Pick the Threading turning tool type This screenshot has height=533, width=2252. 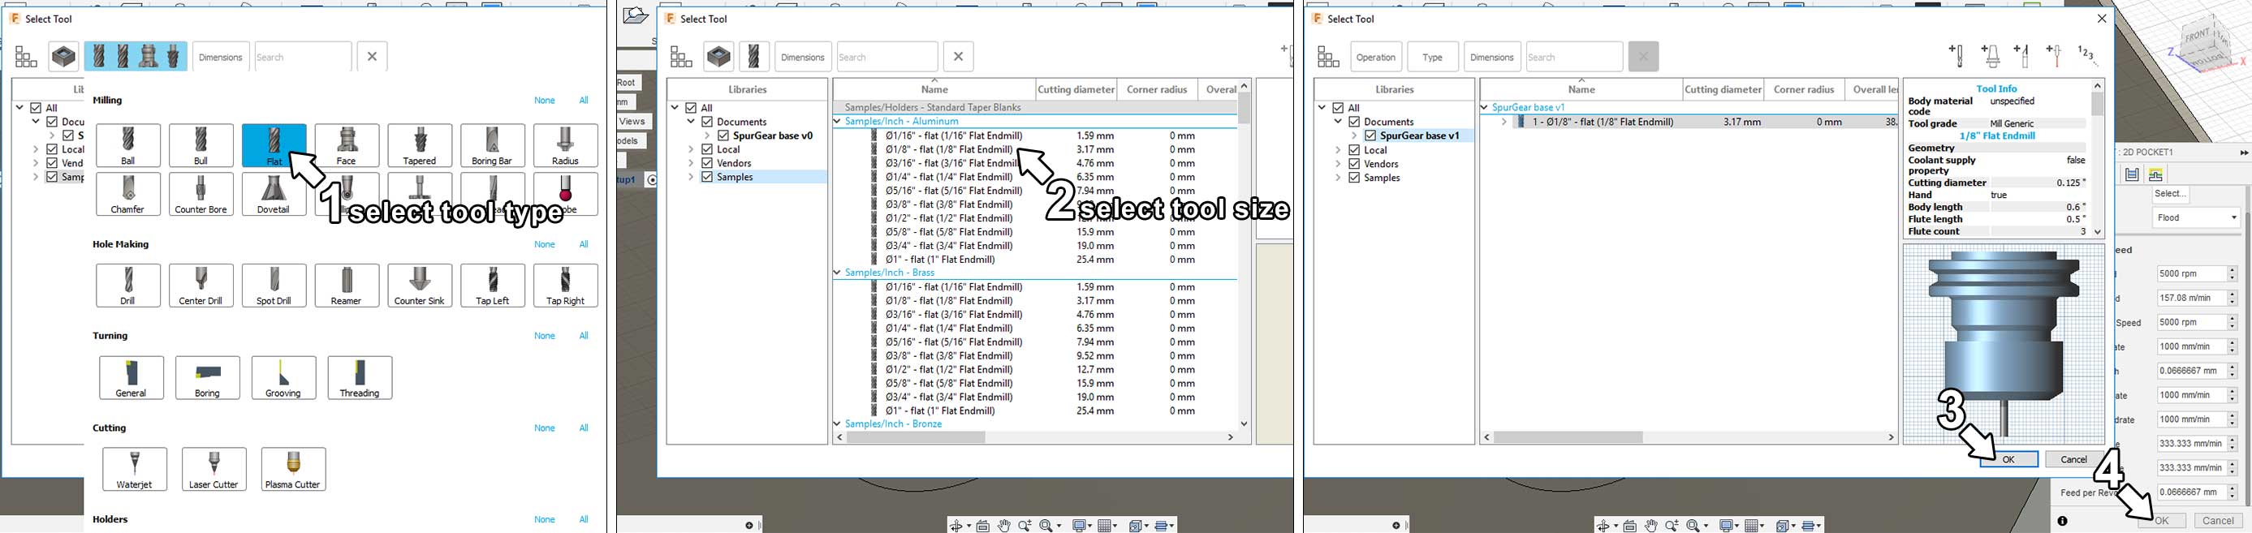(x=360, y=377)
